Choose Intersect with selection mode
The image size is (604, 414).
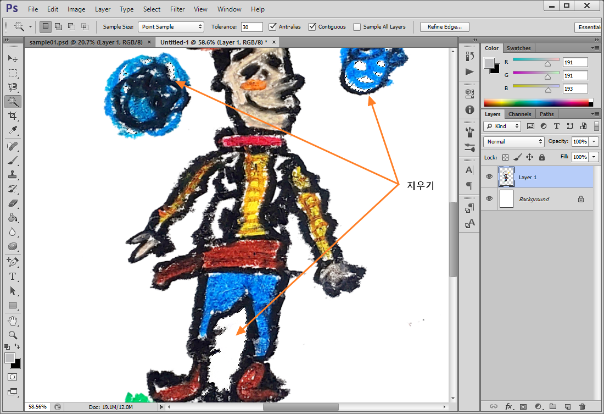[85, 26]
